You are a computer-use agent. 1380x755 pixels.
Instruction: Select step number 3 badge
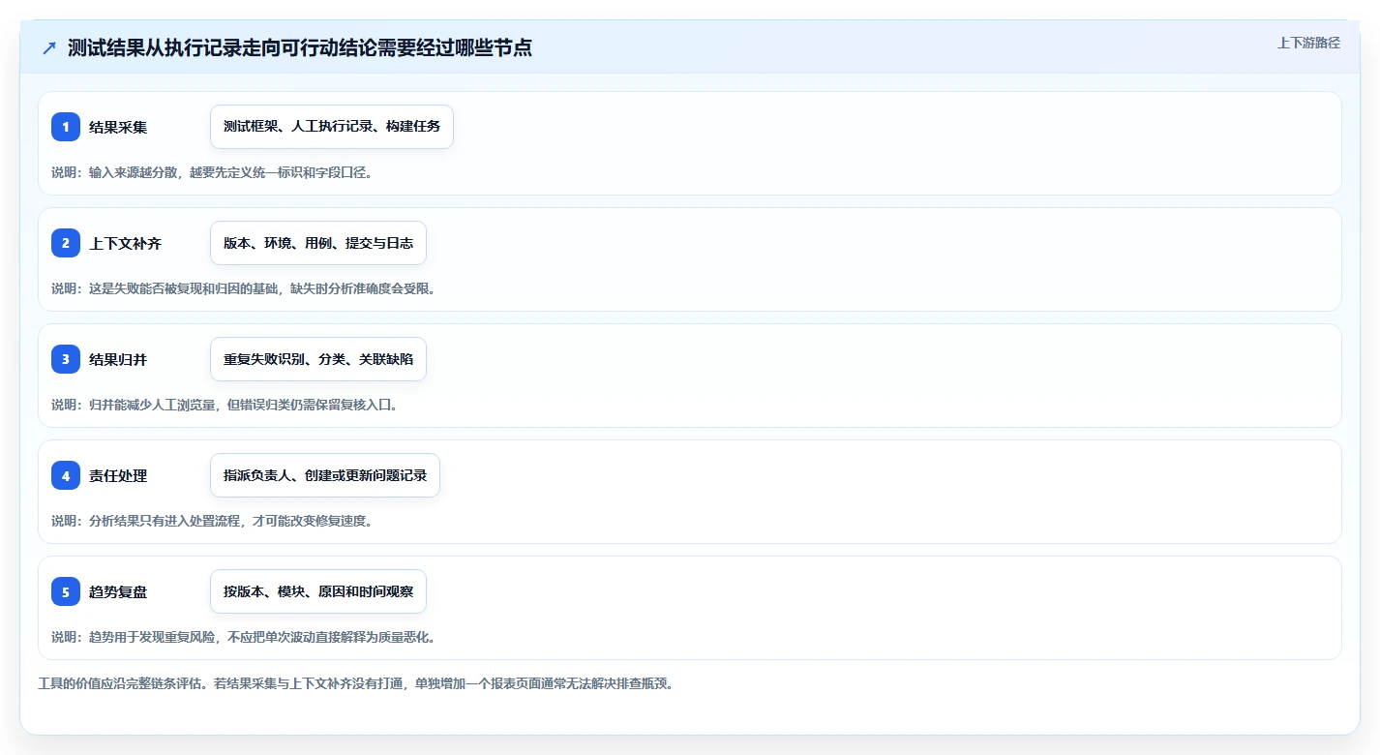66,359
